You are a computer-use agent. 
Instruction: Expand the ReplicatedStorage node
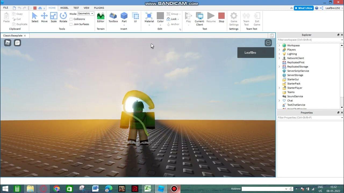(279, 66)
